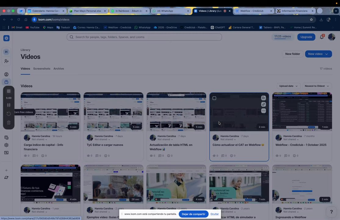Click the views icon on Carga índice de capital
Viewport: 340px width, 220px height.
25,156
